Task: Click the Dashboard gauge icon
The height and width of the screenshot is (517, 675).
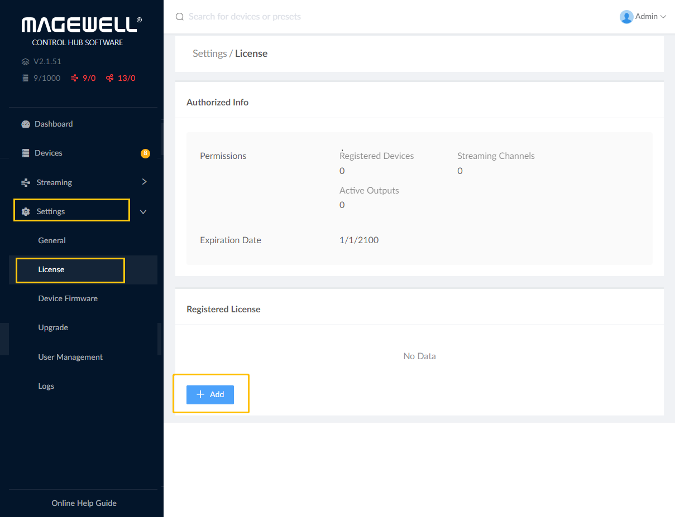Action: (26, 124)
